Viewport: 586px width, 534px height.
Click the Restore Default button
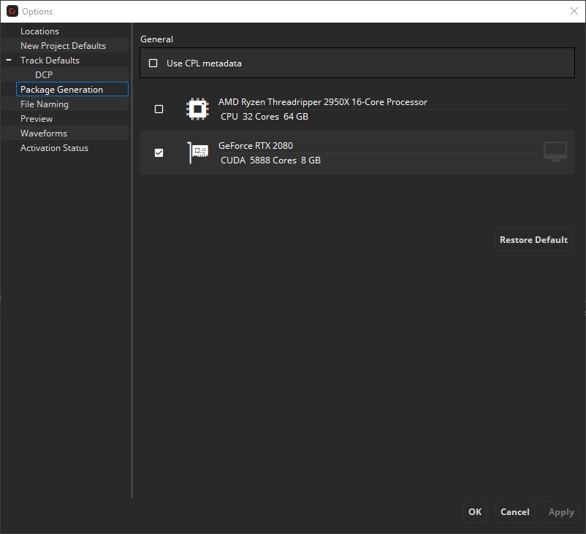click(533, 240)
